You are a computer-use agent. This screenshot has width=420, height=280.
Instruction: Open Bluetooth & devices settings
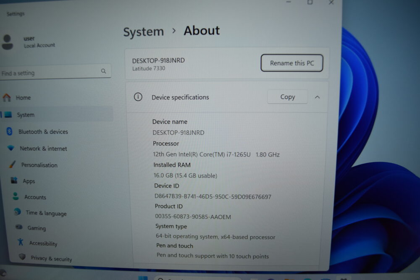pos(43,132)
